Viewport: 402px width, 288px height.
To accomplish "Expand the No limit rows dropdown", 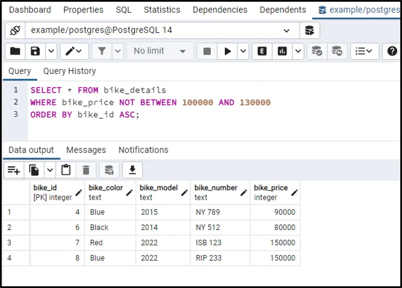I will point(160,51).
